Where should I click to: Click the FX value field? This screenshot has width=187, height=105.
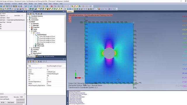[56, 76]
